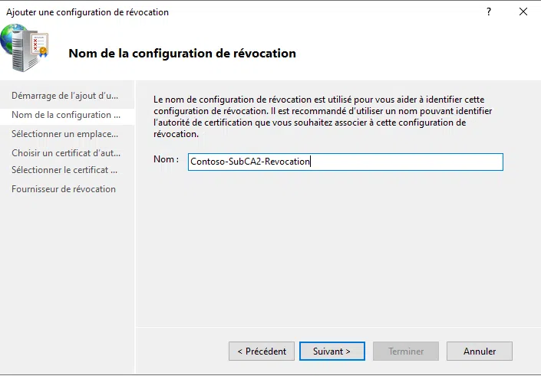Select the Nom de la configuration step
Image resolution: width=541 pixels, height=376 pixels.
[x=66, y=115]
